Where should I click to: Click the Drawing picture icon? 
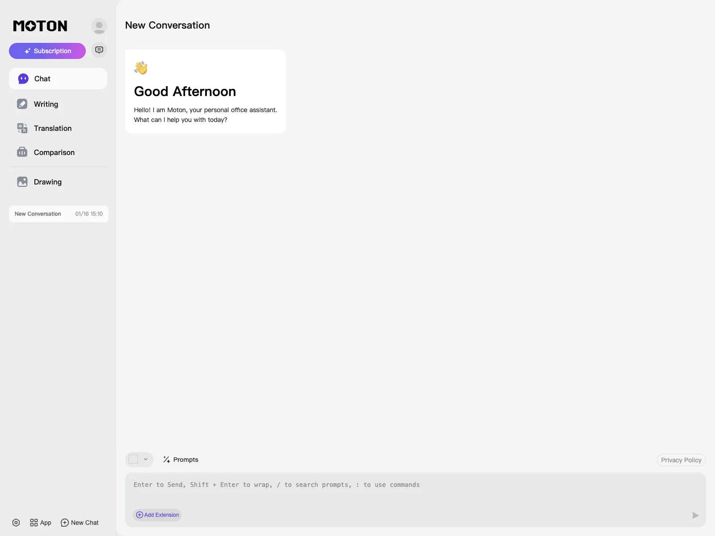22,182
